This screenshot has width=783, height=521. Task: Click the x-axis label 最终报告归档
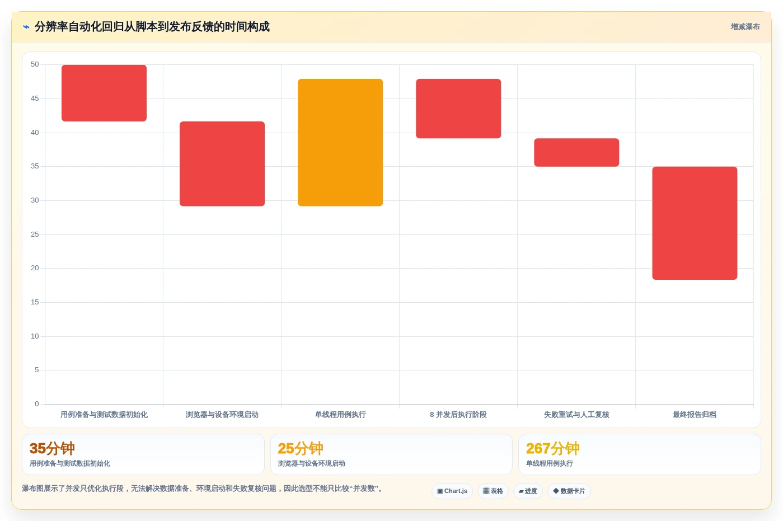pyautogui.click(x=695, y=415)
